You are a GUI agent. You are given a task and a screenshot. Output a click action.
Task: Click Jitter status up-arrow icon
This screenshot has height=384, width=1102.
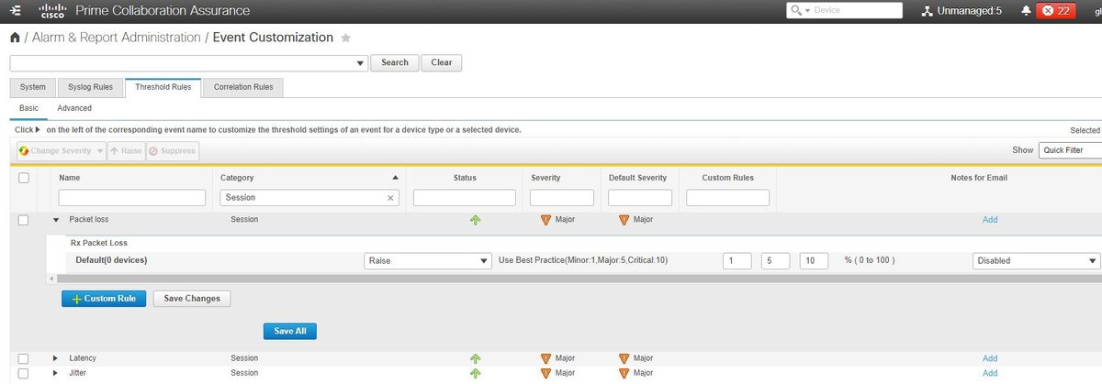[475, 373]
